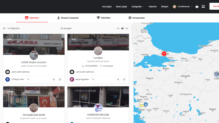This screenshot has width=219, height=123.
Task: Click the SUNROOFCUM.COM storefront photo
Action: [x=98, y=97]
